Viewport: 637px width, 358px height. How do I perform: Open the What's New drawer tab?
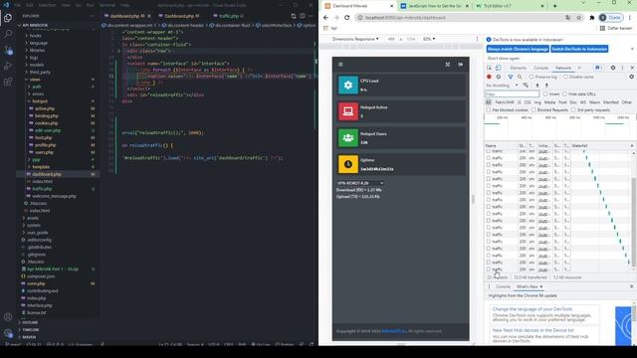[527, 286]
